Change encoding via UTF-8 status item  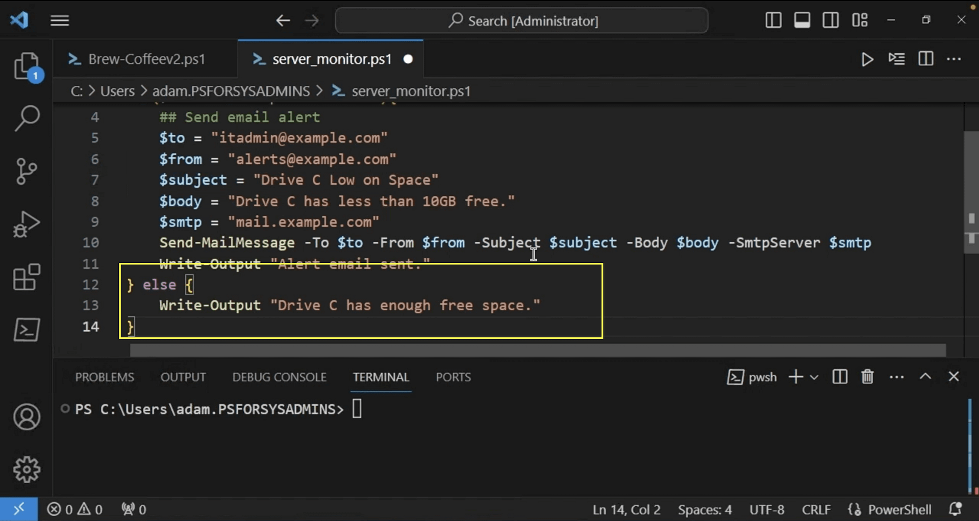(767, 509)
